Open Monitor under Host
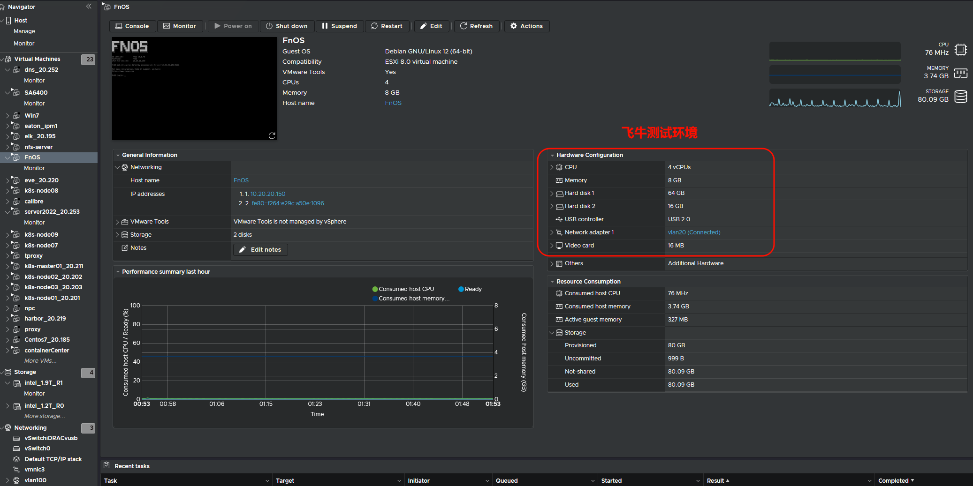The height and width of the screenshot is (486, 973). point(24,44)
